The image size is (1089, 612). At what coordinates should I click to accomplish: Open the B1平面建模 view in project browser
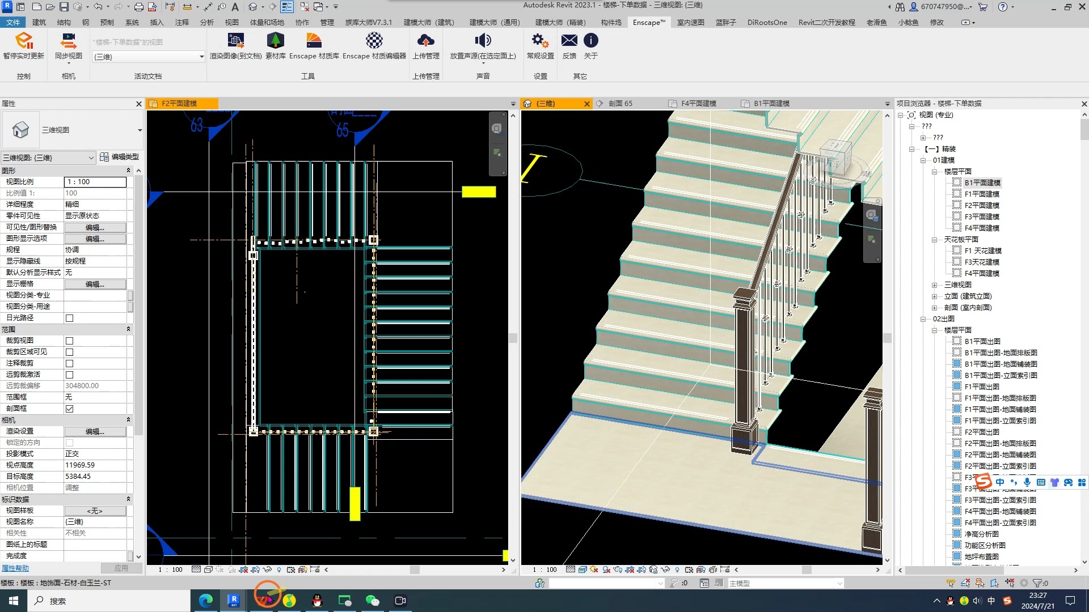[982, 182]
